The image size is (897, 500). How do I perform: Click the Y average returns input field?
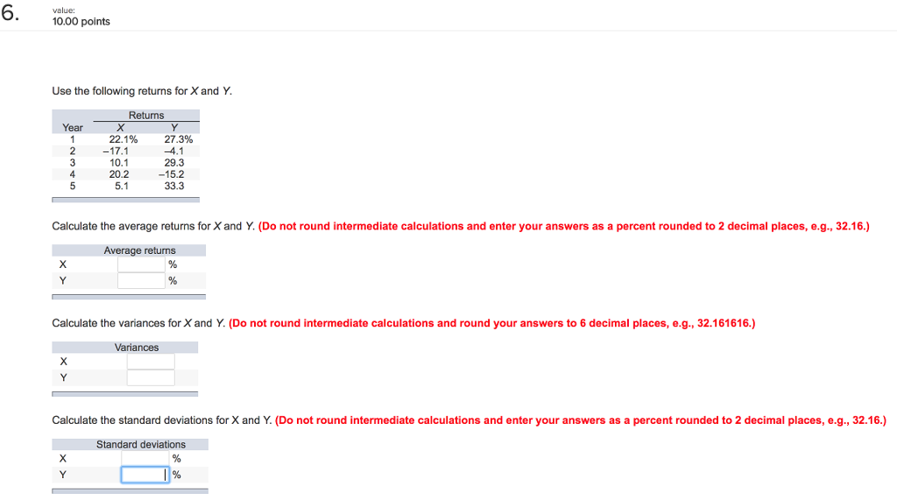tap(141, 280)
